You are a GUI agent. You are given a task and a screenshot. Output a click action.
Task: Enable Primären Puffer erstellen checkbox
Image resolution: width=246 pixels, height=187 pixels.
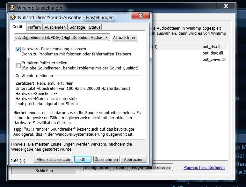(x=18, y=65)
